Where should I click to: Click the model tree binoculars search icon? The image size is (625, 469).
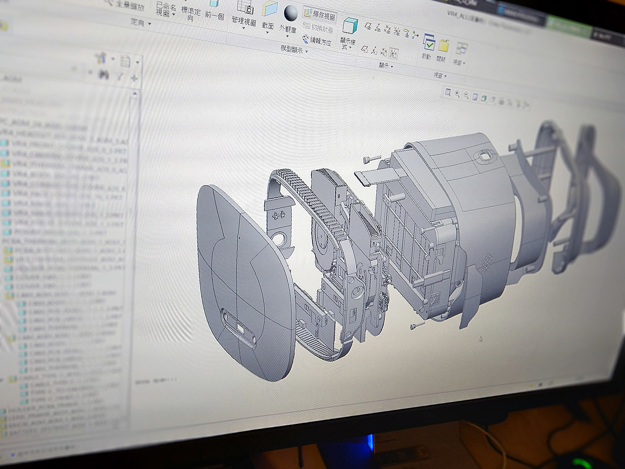coord(104,74)
